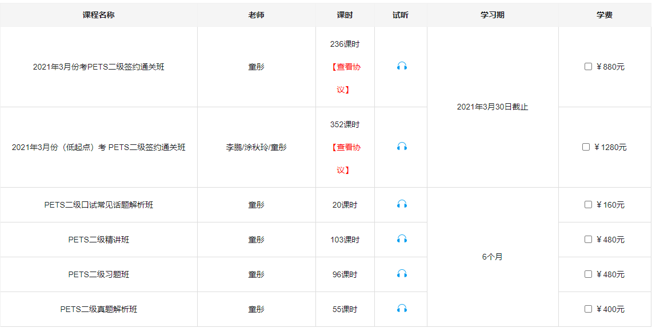Tick the ¥880元 course checkbox
The height and width of the screenshot is (328, 652).
[x=588, y=67]
